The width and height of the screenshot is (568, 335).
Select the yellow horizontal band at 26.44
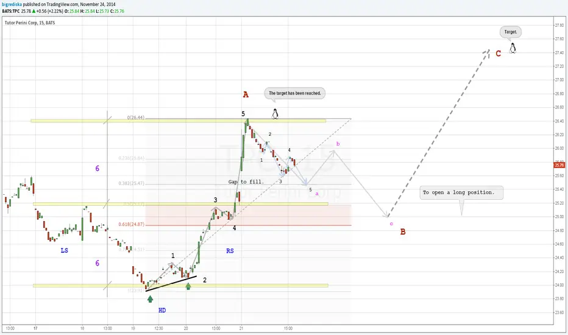pos(178,121)
